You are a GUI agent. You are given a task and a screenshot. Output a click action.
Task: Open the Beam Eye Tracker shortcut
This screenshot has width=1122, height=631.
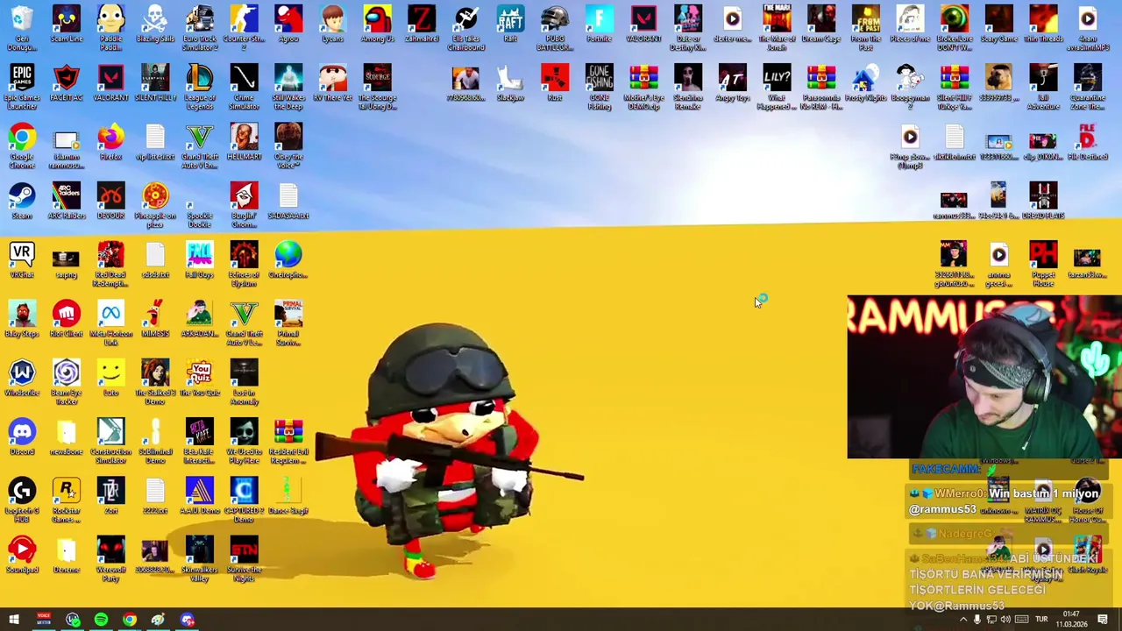67,380
